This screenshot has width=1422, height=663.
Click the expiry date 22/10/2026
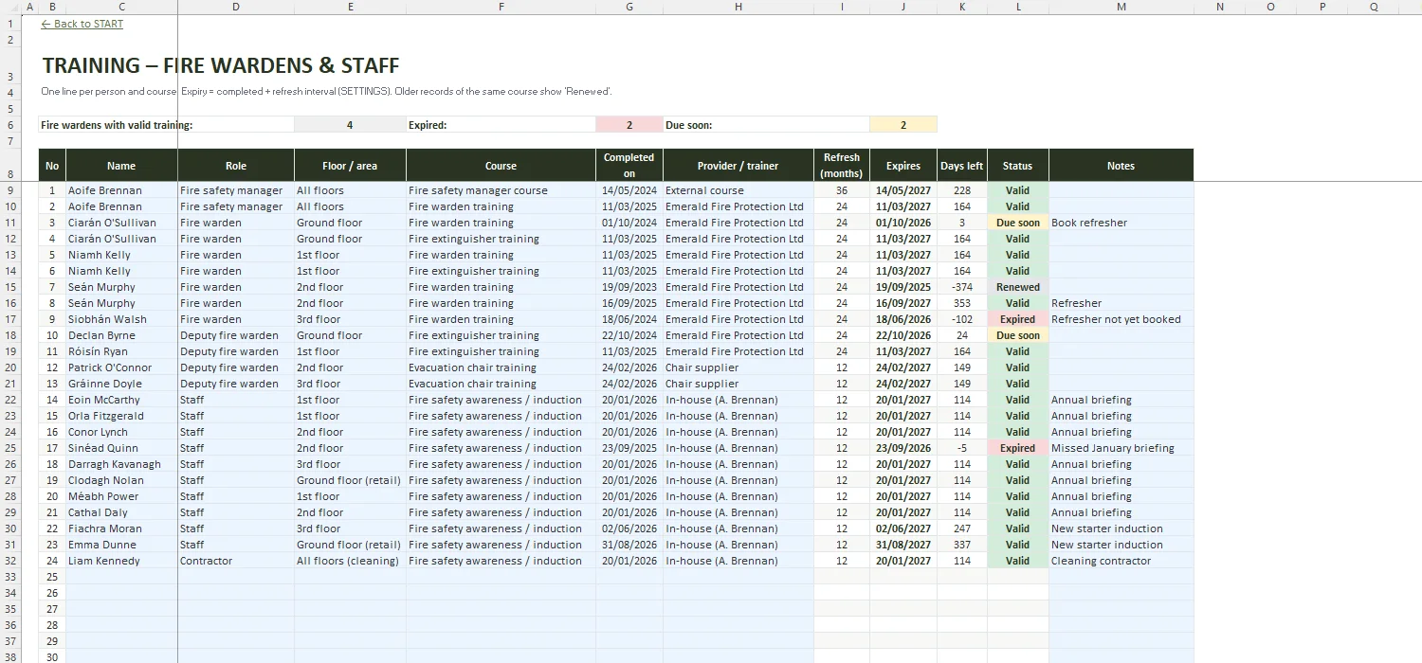(x=903, y=335)
